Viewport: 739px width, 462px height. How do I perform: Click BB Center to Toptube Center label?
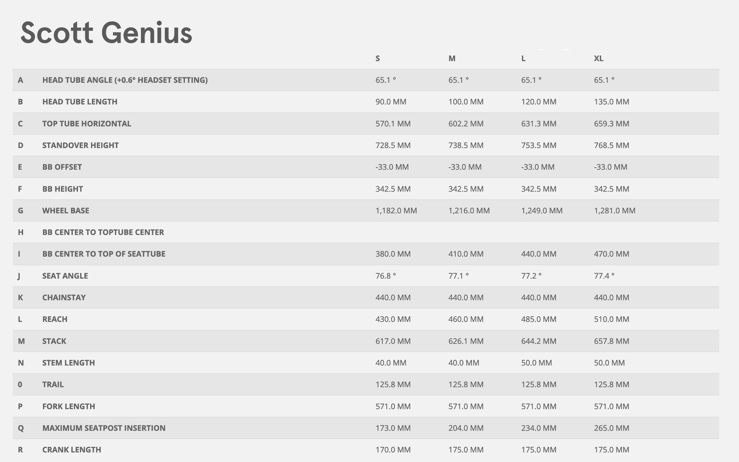103,232
